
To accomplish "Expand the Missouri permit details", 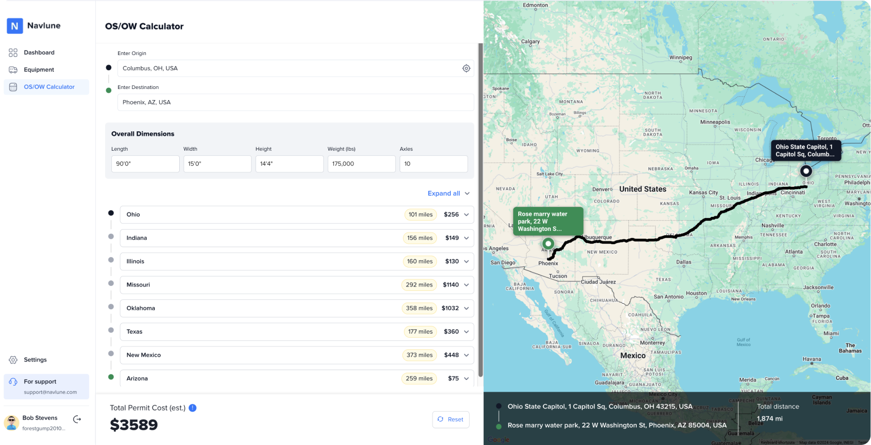I will pos(466,285).
